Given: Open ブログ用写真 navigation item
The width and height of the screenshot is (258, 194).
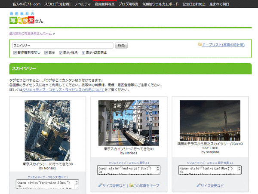Looking at the screenshot, I should (129, 4).
